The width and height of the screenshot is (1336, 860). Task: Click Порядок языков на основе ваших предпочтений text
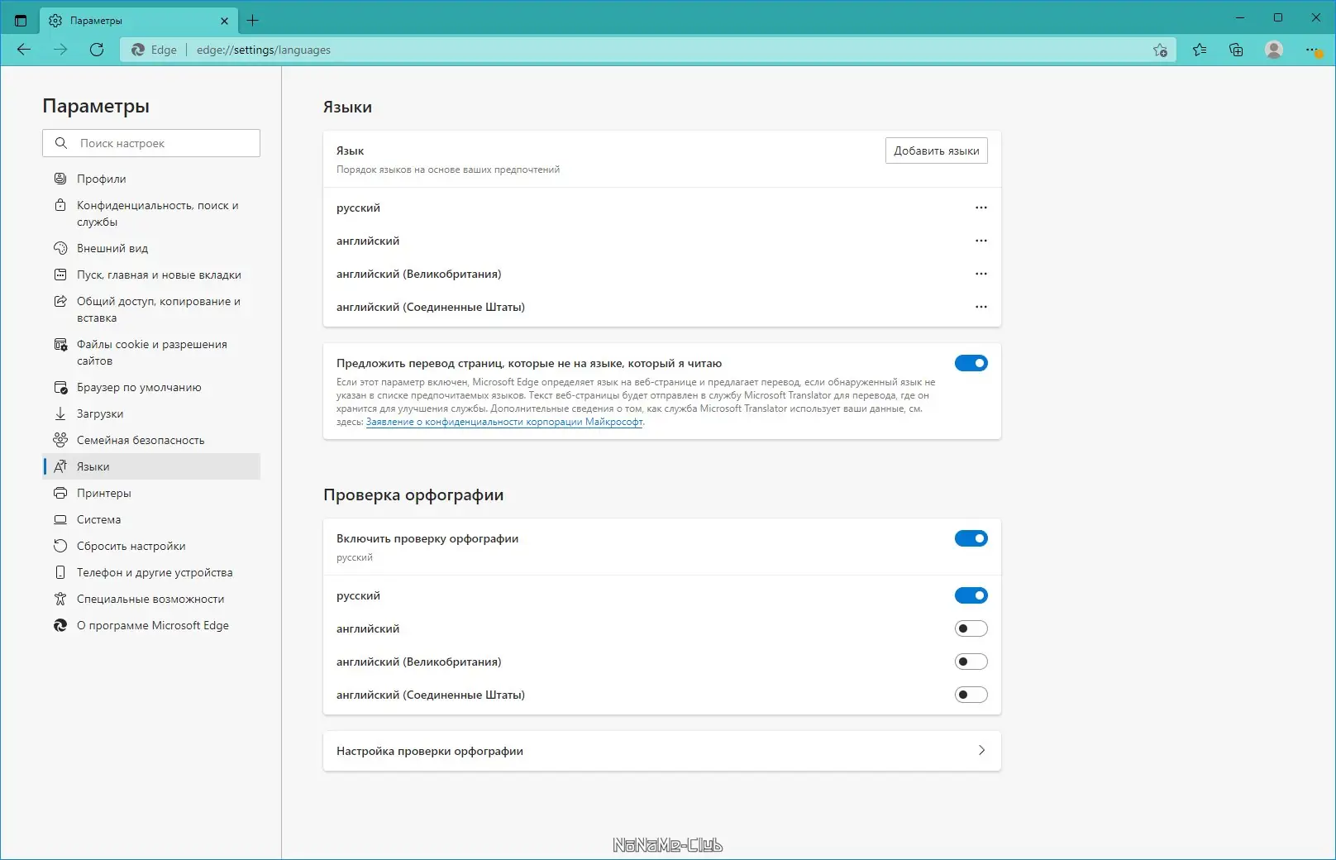[x=448, y=170]
